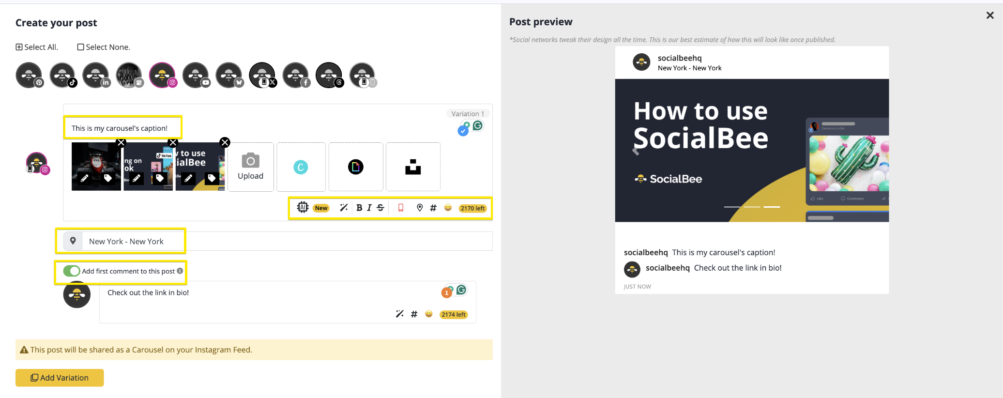Image resolution: width=1003 pixels, height=398 pixels.
Task: Tag the race car image
Action: point(108,178)
